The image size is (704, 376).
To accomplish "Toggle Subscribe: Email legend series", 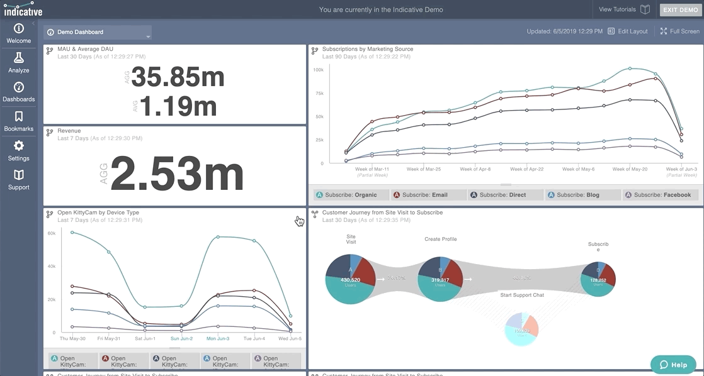I will pyautogui.click(x=429, y=195).
